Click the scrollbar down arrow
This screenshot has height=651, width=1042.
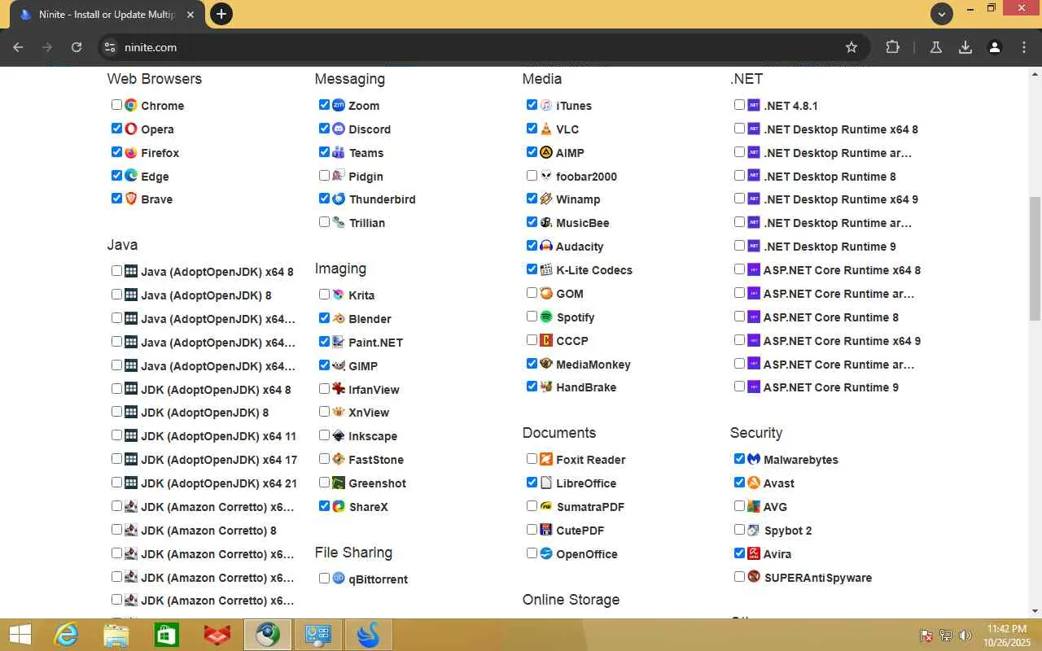pos(1035,611)
